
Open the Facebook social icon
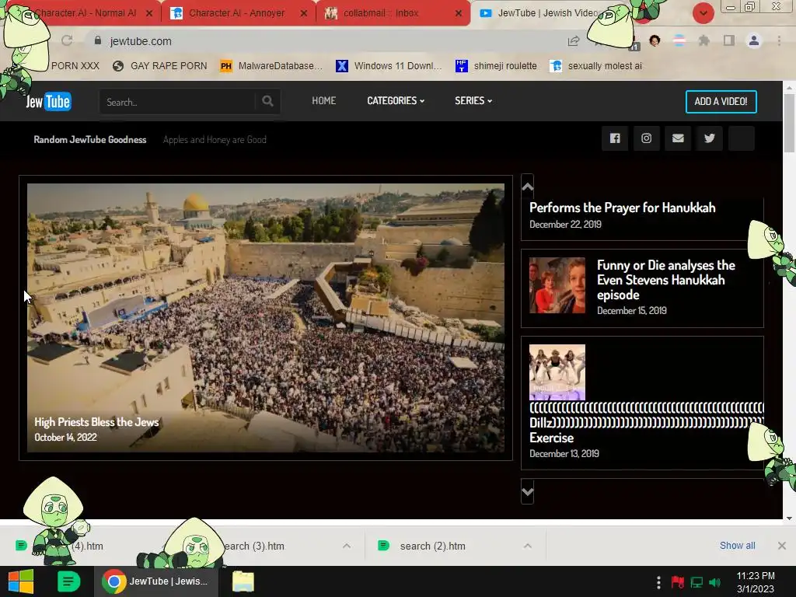click(615, 138)
